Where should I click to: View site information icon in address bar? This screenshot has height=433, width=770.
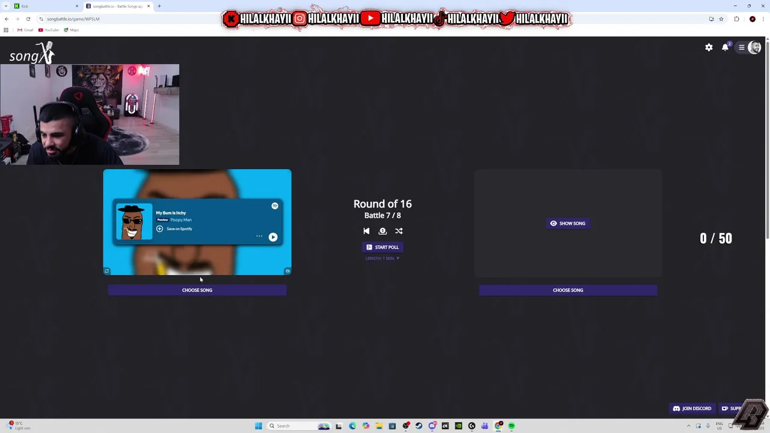coord(41,19)
